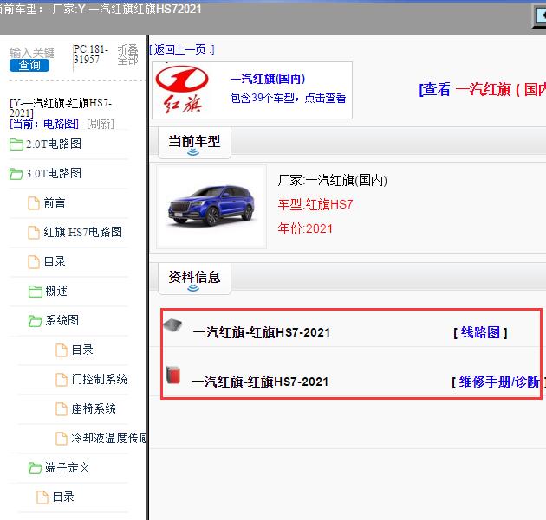Open the 线路图 link
Screen dimensions: 546x520
coord(480,332)
